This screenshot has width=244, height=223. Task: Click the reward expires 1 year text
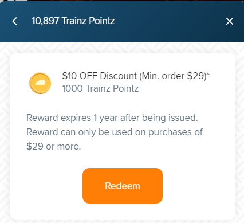pyautogui.click(x=112, y=118)
